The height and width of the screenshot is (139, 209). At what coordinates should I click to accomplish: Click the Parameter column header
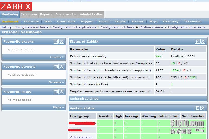pos(112,49)
